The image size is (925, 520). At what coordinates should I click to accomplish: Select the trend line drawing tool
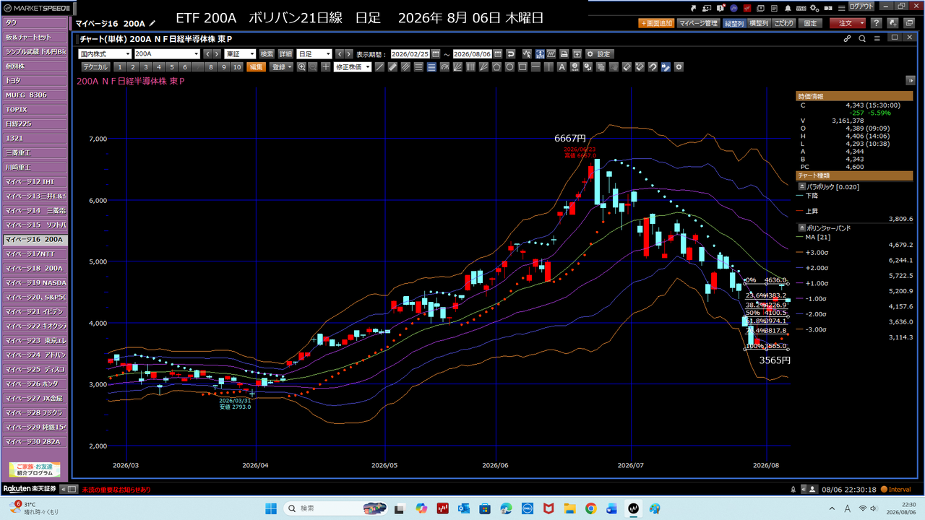(381, 67)
